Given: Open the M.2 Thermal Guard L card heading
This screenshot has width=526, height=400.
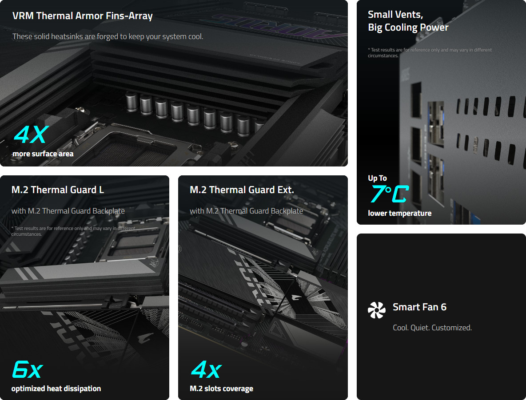Looking at the screenshot, I should point(58,190).
